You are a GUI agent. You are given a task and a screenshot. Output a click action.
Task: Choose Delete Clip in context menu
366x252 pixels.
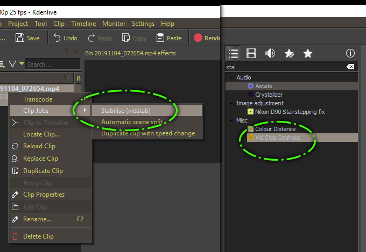click(x=50, y=236)
